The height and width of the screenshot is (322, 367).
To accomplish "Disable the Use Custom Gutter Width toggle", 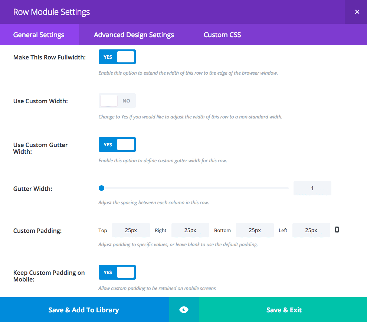I will tap(117, 144).
